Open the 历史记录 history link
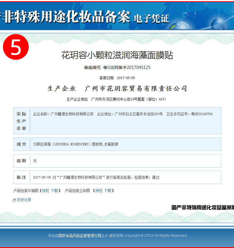Image resolution: width=234 pixels, height=248 pixels. (x=24, y=200)
